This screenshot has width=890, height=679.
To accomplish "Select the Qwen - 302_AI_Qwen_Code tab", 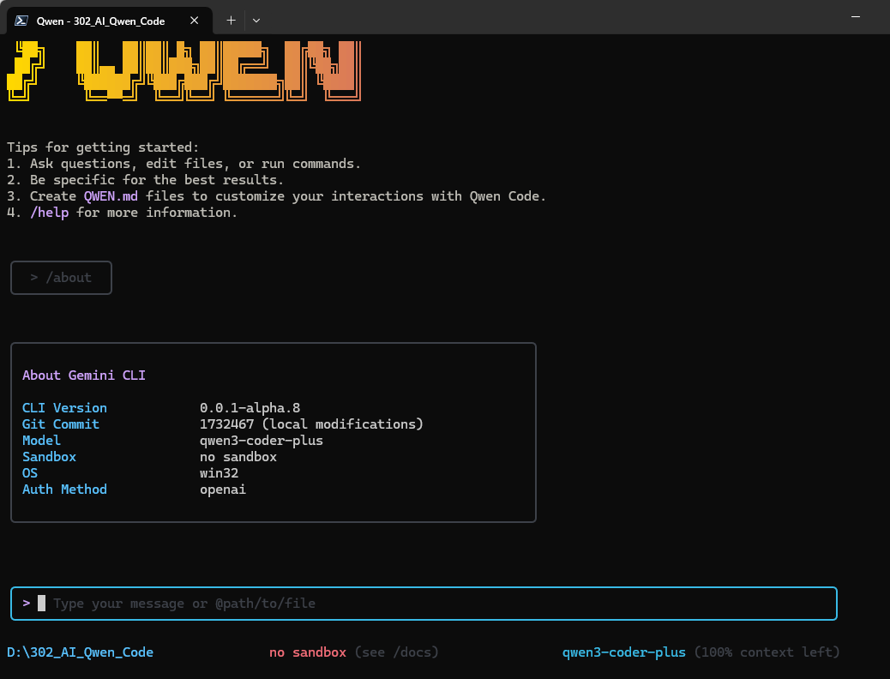I will (110, 21).
